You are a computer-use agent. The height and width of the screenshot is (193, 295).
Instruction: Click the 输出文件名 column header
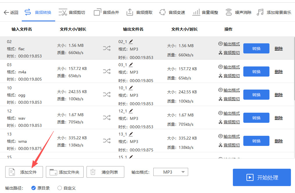pos(133,29)
